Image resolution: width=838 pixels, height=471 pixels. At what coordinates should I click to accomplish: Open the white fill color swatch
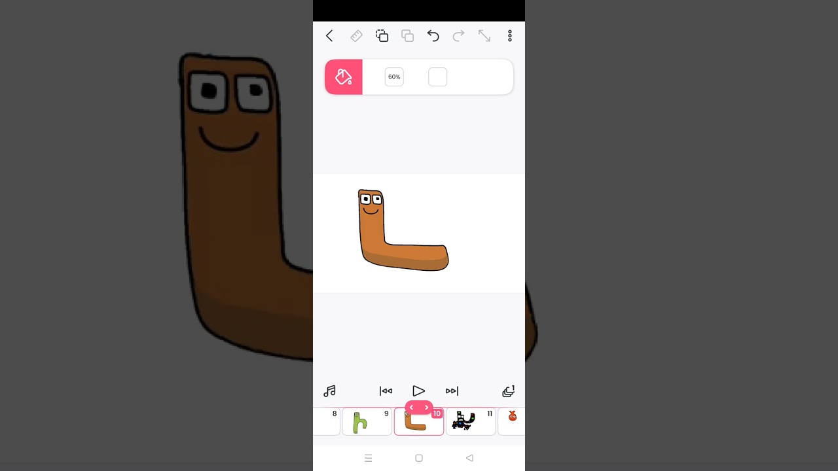437,77
